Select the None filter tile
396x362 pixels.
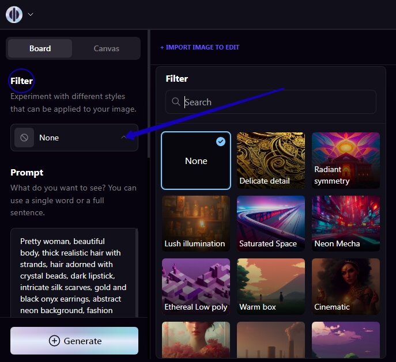tap(196, 161)
